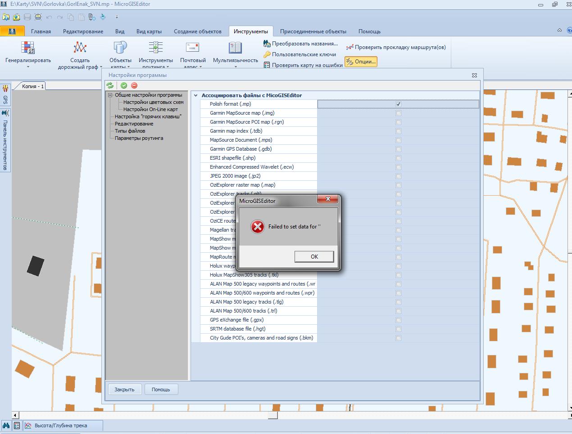Viewport: 572px width, 434px height.
Task: Enable the Garmin MapSource map (.img) checkbox
Action: [398, 113]
